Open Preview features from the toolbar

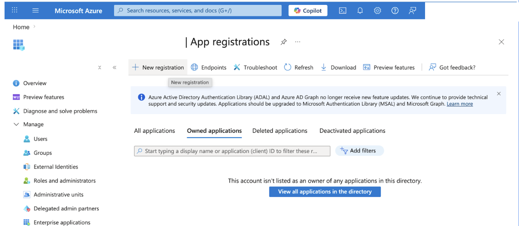point(389,67)
